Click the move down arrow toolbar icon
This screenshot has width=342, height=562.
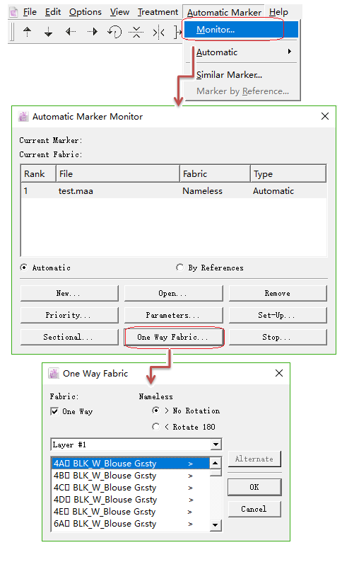click(x=48, y=32)
